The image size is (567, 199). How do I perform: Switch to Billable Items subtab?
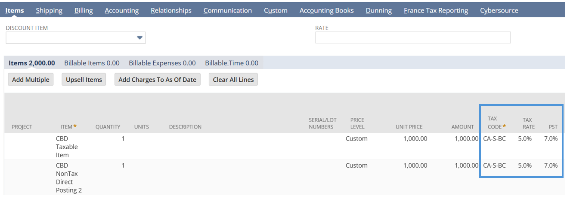[x=92, y=63]
